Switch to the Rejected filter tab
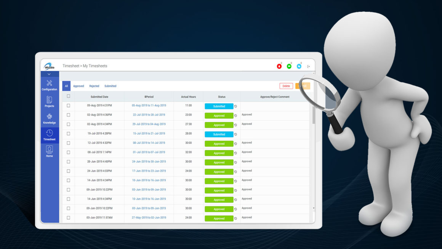 click(x=94, y=86)
